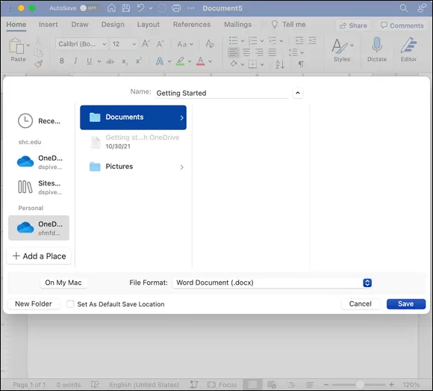Click the Undo arrow icon
Screen dimensions: 433x391
(140, 8)
